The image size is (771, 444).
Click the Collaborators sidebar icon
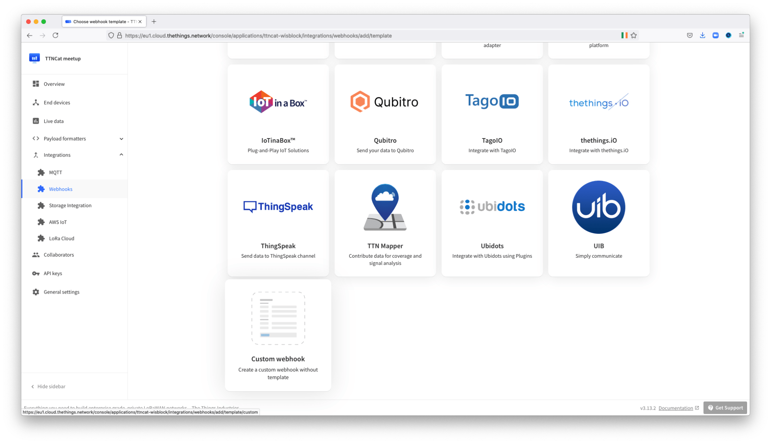(35, 255)
